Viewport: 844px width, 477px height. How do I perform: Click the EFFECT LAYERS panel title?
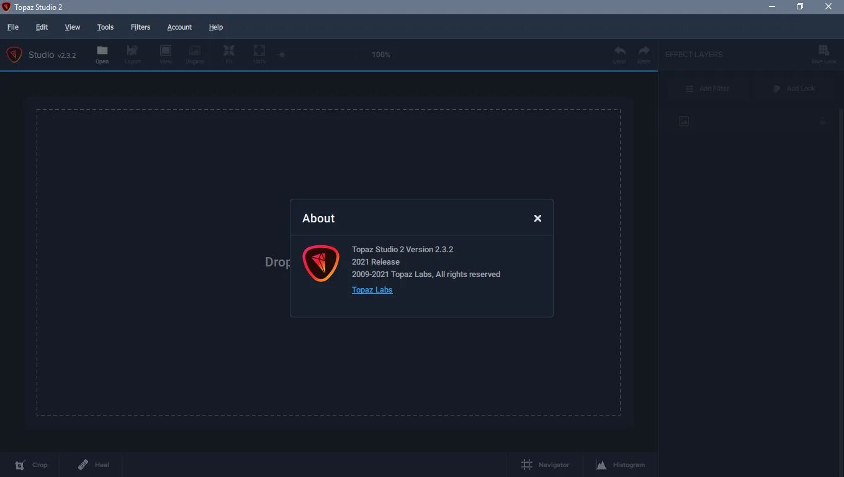coord(694,55)
